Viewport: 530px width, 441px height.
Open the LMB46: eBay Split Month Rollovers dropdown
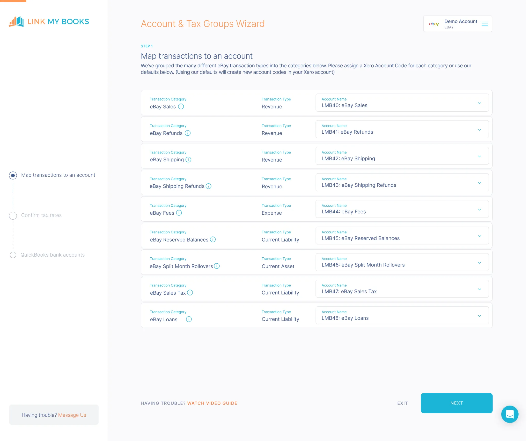pos(402,262)
